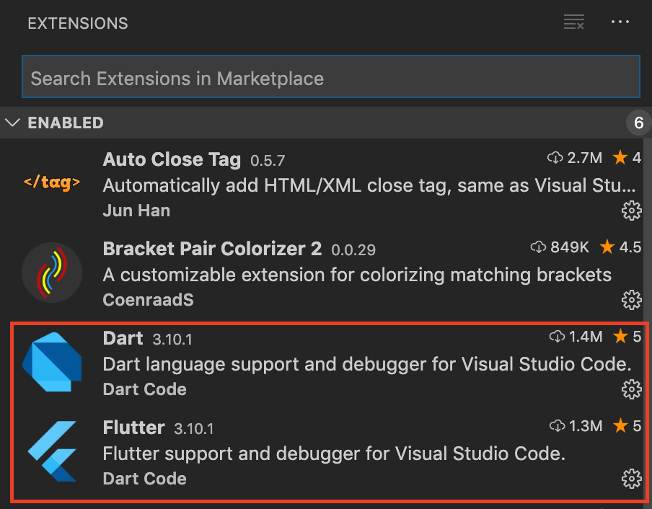Click the Auto Close Tag extension icon
The width and height of the screenshot is (652, 509).
pyautogui.click(x=51, y=182)
